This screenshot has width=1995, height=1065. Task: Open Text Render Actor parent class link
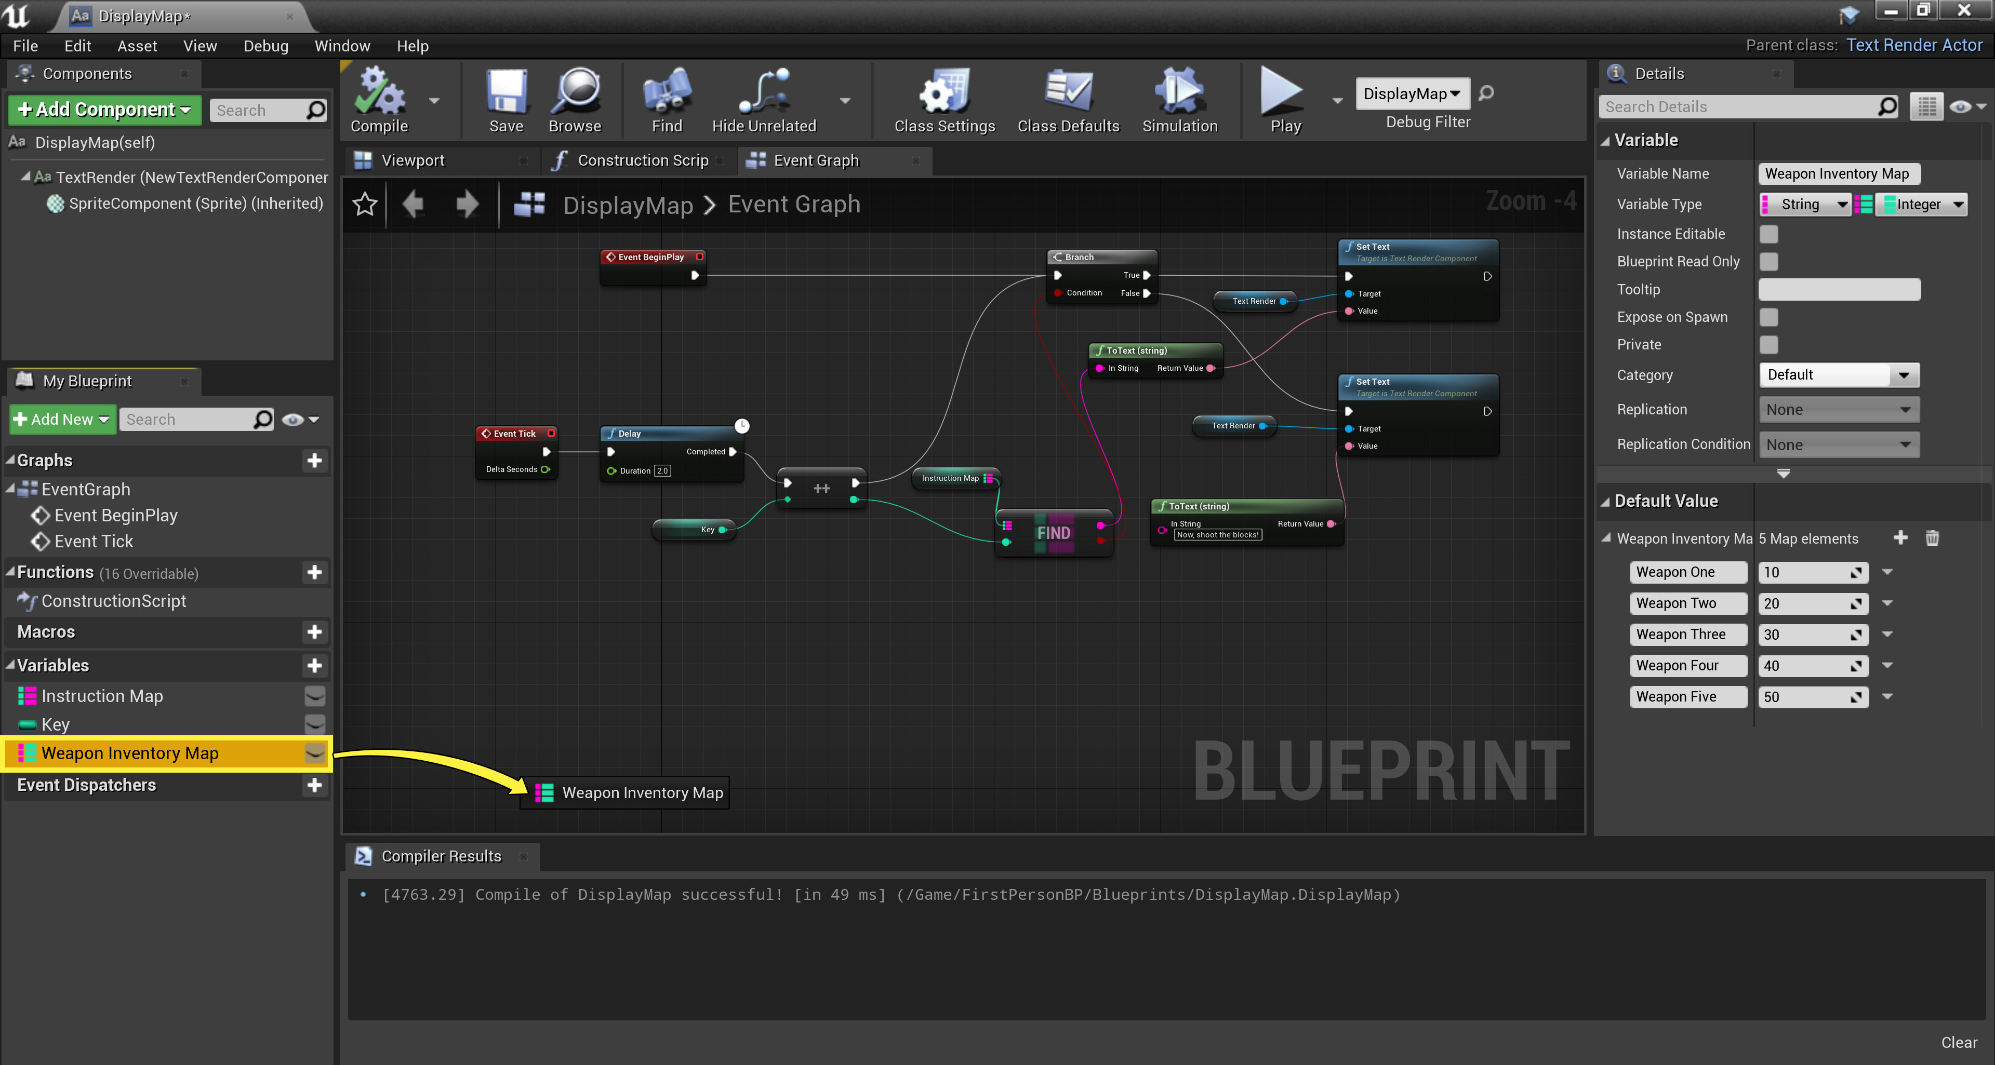coord(1913,45)
